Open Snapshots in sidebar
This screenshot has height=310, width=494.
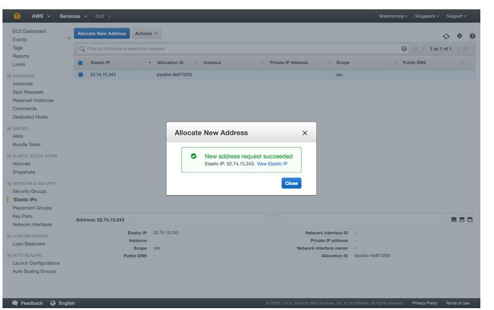pyautogui.click(x=24, y=172)
